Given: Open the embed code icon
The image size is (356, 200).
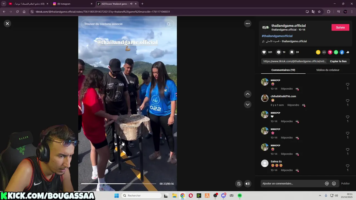Looking at the screenshot, I should 324,52.
